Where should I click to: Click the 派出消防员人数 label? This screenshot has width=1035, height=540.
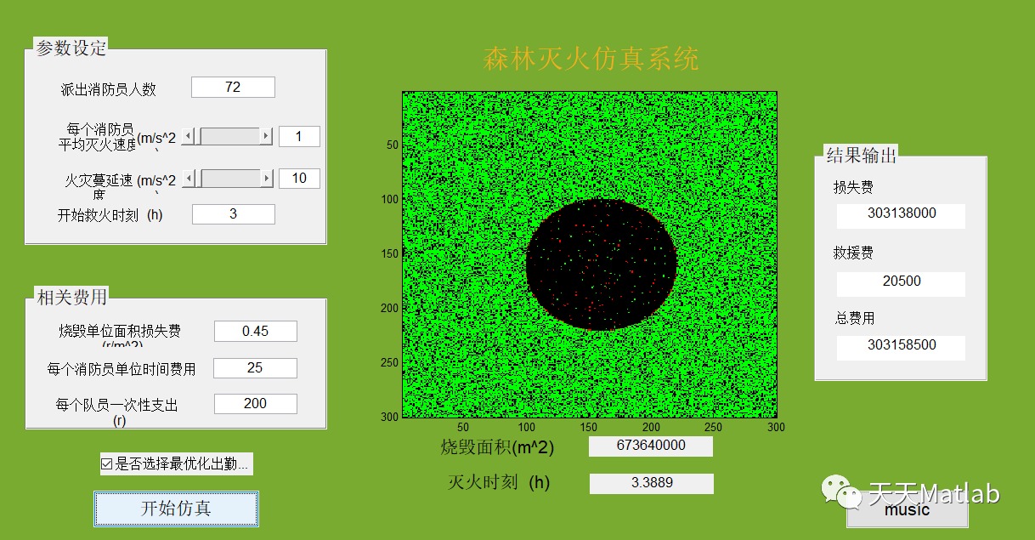109,89
